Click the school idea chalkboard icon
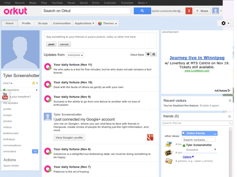Image resolution: width=237 pixels, height=177 pixels. [x=169, y=153]
